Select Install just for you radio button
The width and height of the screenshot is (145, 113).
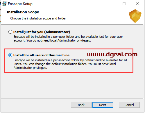10,32
